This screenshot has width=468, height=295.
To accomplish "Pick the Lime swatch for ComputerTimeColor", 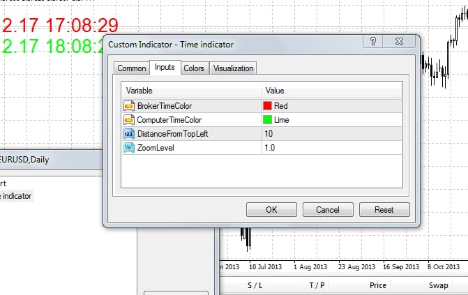I will 268,120.
